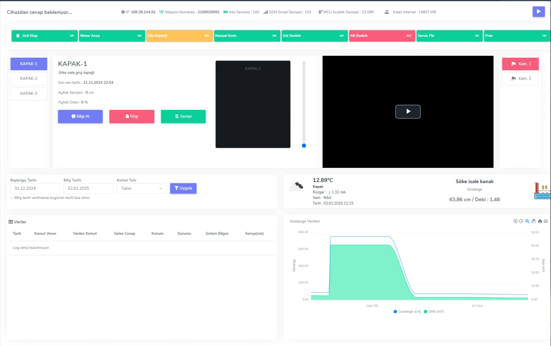The height and width of the screenshot is (346, 551).
Task: Click the red Stop button
Action: click(132, 116)
